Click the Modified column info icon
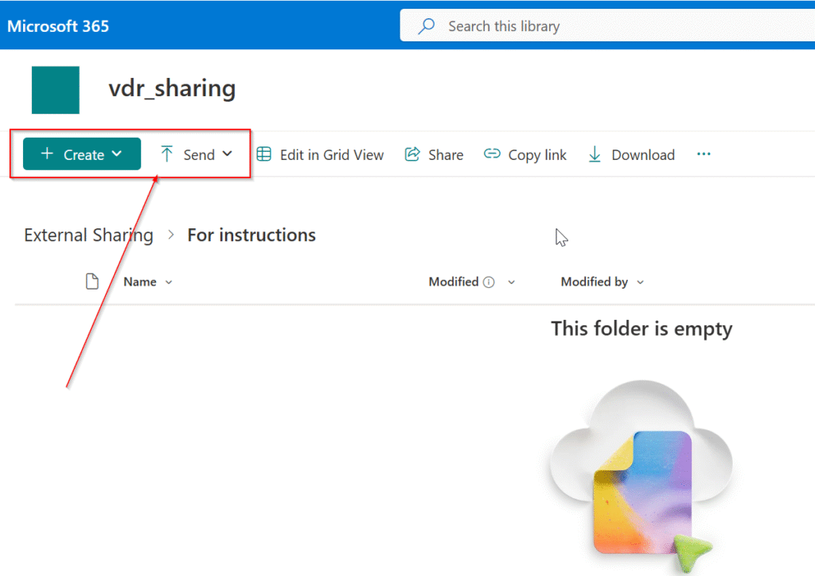This screenshot has height=576, width=815. [489, 282]
